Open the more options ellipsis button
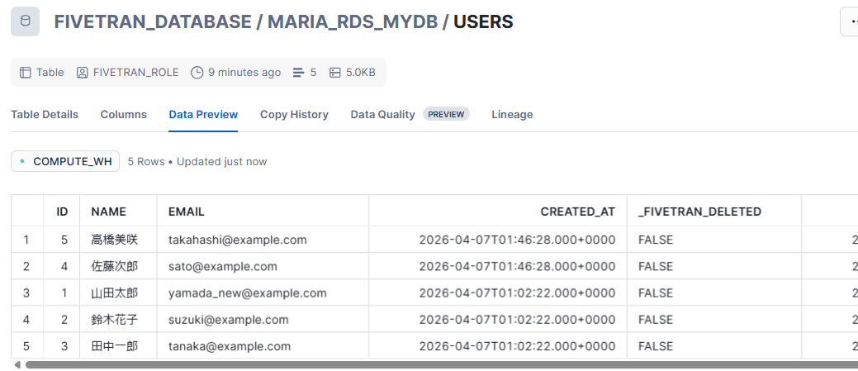This screenshot has height=371, width=858. click(x=851, y=21)
